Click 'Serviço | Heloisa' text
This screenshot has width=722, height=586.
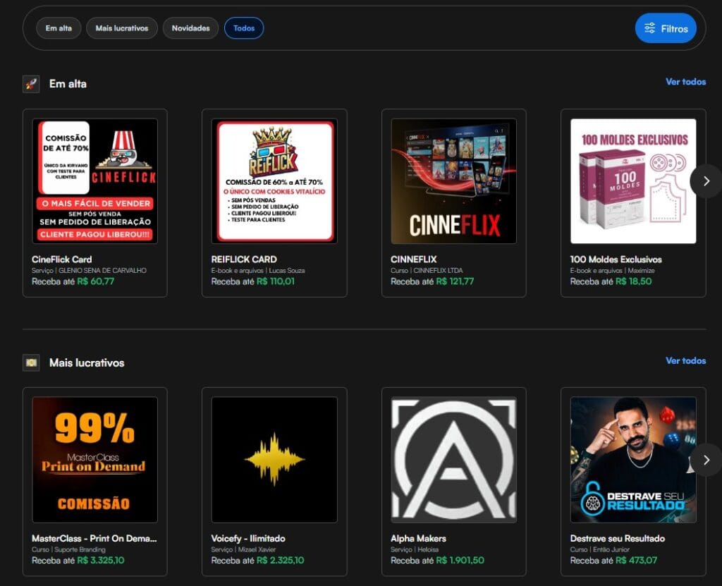415,549
